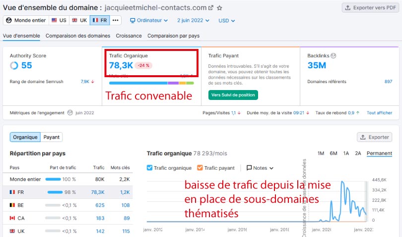The image size is (402, 237).
Task: Click the Monde entier table row
Action: [67, 179]
